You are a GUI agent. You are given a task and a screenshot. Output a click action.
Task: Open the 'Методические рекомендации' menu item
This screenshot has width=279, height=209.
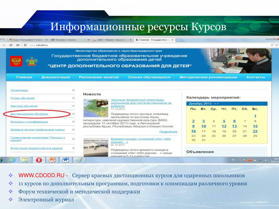tap(208, 77)
